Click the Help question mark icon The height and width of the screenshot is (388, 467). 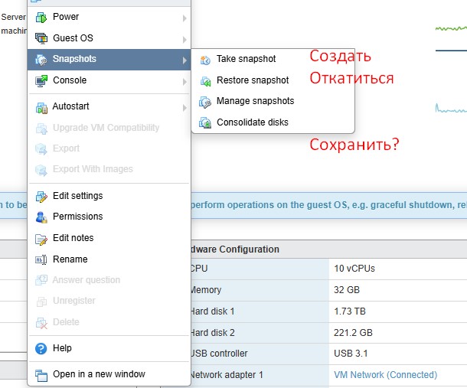[41, 348]
